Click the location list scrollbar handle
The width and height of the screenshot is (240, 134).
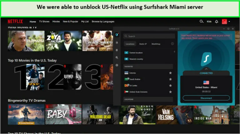pyautogui.click(x=174, y=52)
